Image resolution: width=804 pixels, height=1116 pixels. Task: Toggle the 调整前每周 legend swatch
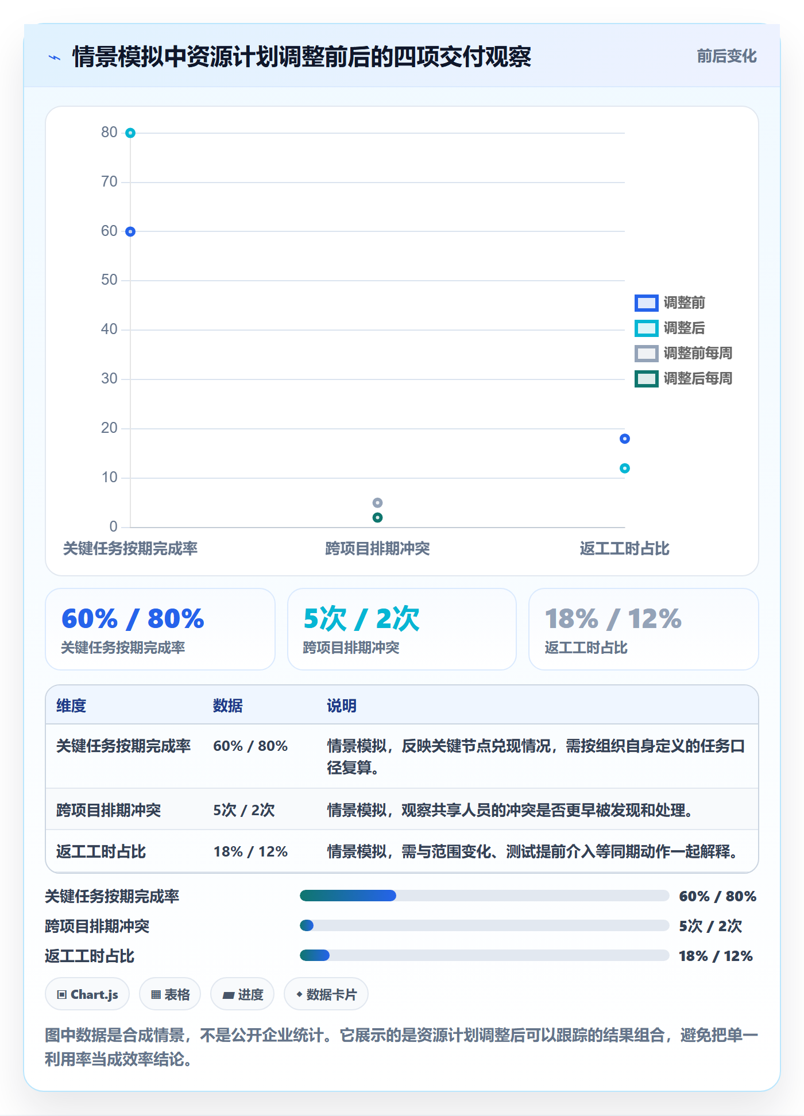pyautogui.click(x=646, y=353)
